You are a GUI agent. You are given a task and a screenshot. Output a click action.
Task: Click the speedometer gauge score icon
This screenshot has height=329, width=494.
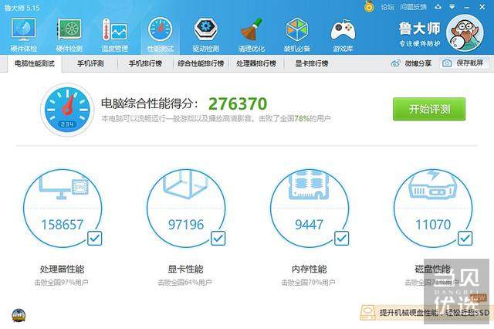(67, 110)
